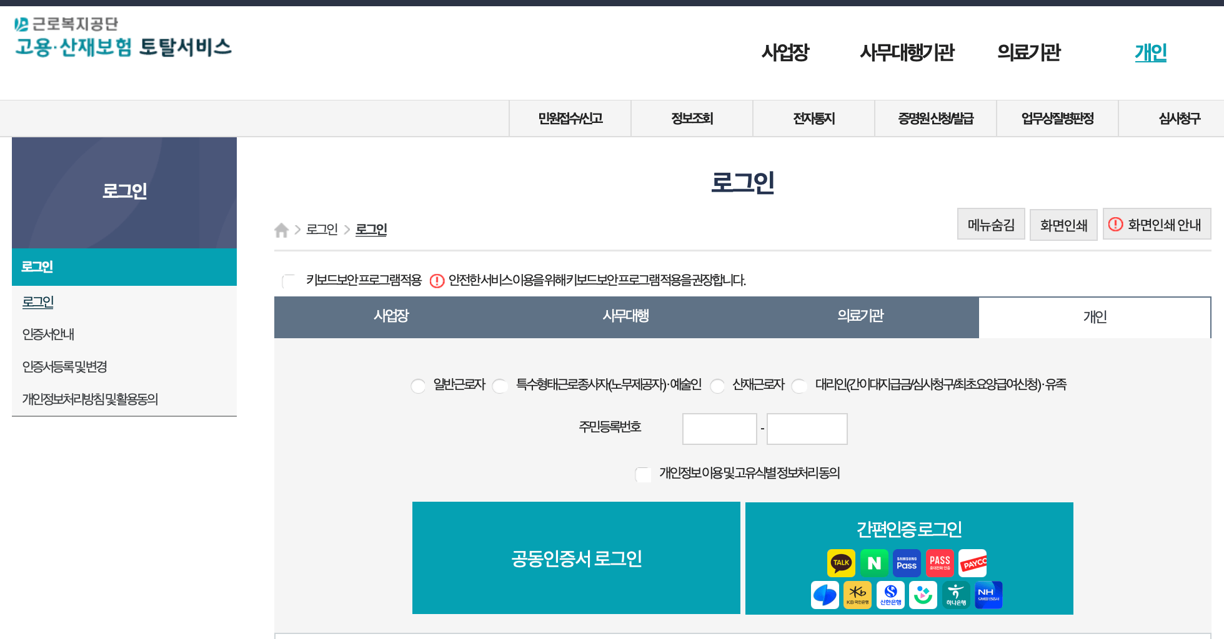This screenshot has height=639, width=1224.
Task: Switch to the 사무대행 login tab
Action: [x=625, y=316]
